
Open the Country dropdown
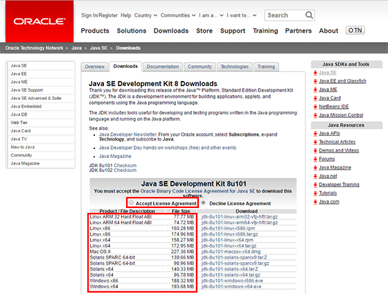coord(145,15)
